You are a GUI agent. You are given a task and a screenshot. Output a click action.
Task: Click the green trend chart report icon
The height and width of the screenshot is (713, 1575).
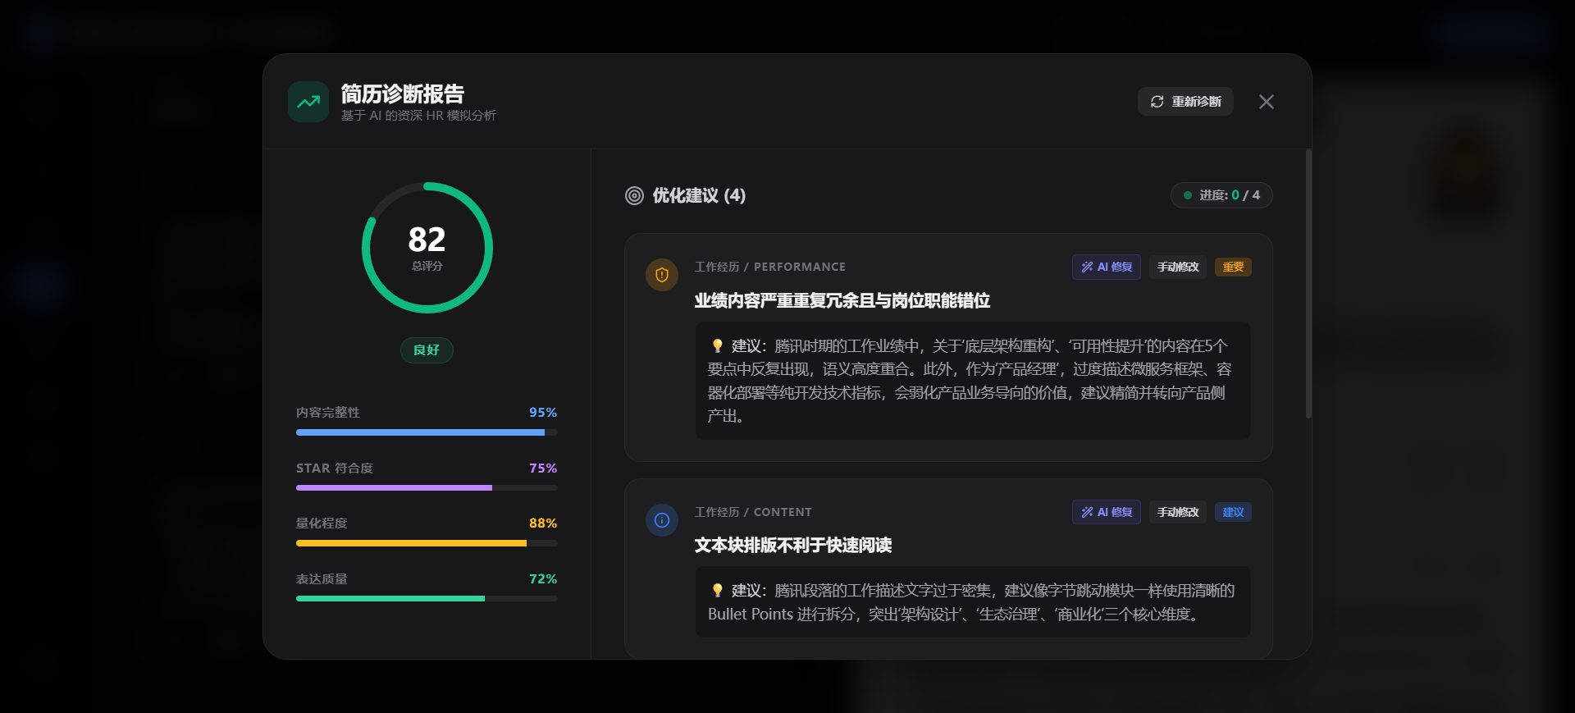pos(308,102)
